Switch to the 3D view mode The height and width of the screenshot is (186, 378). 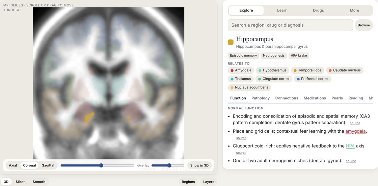pos(6,182)
